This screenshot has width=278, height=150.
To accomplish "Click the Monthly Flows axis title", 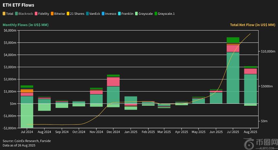I will (x=26, y=25).
